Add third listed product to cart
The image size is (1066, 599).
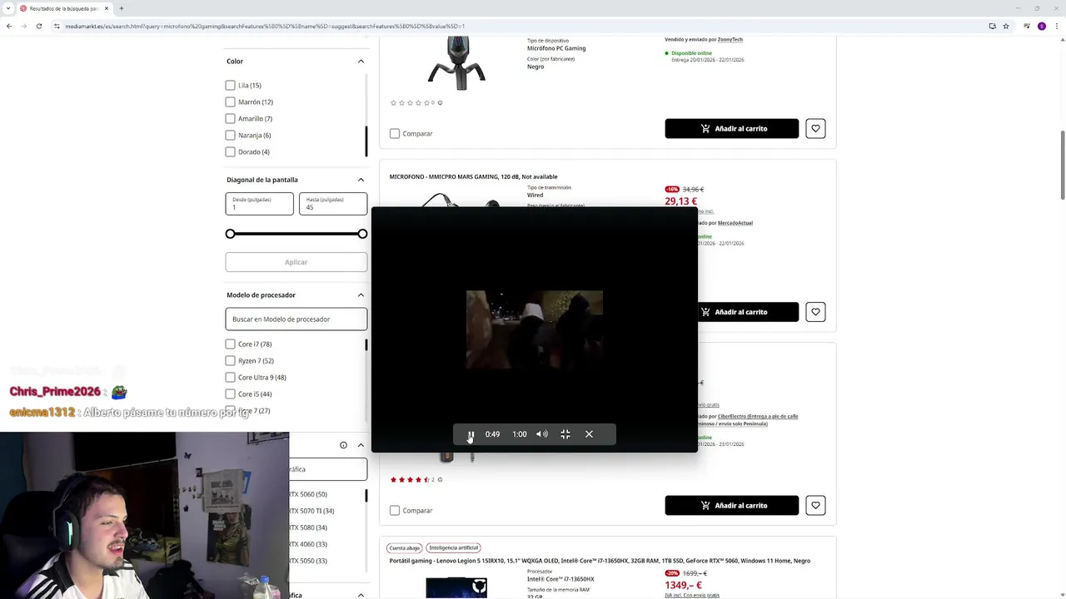731,505
